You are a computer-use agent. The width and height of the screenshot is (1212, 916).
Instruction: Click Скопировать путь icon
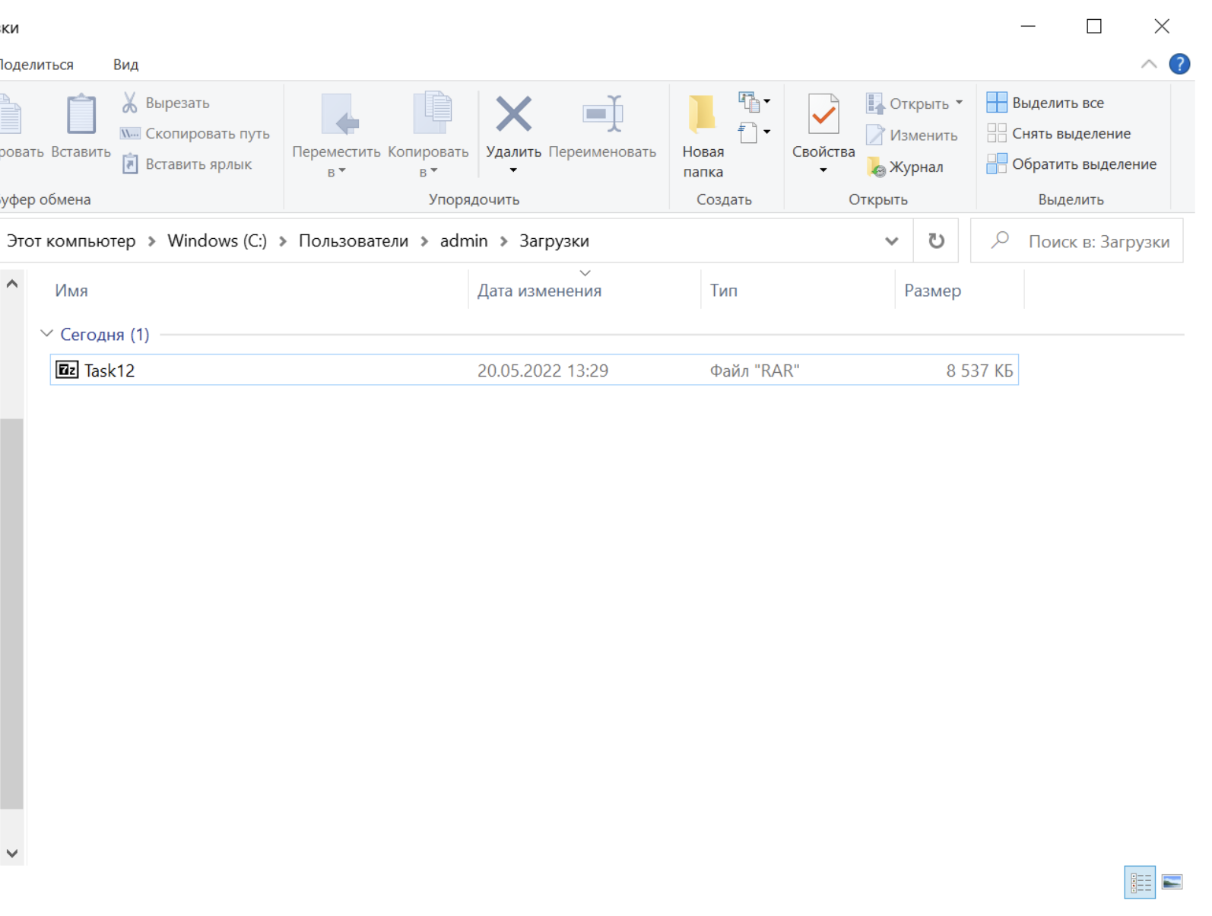pos(130,134)
